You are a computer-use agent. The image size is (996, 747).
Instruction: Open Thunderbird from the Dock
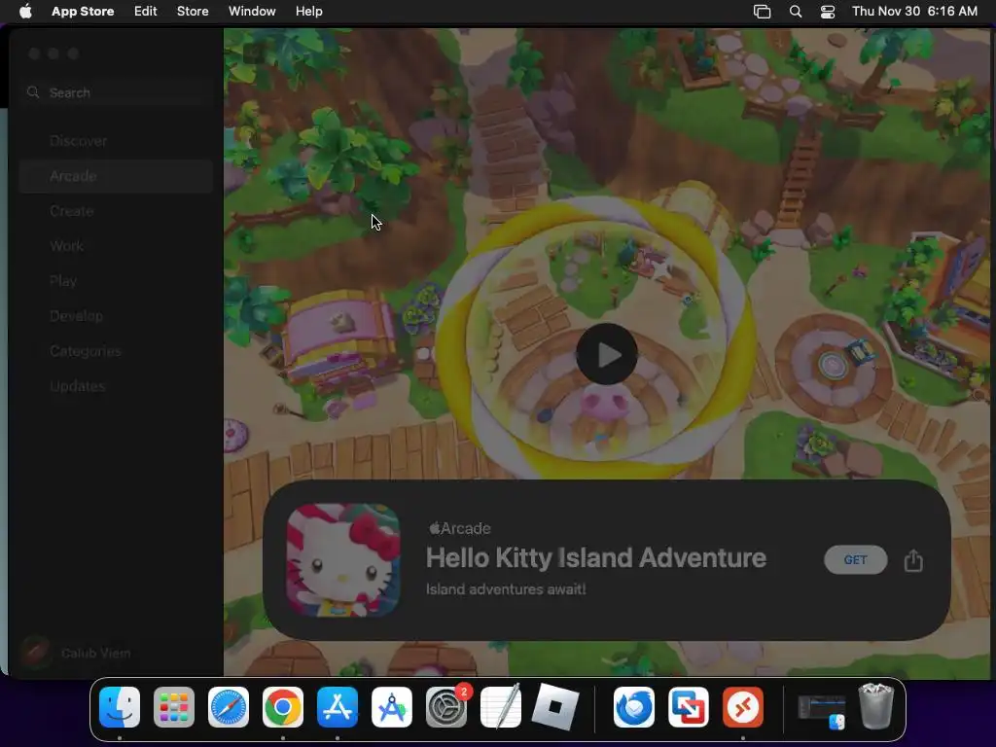(634, 707)
